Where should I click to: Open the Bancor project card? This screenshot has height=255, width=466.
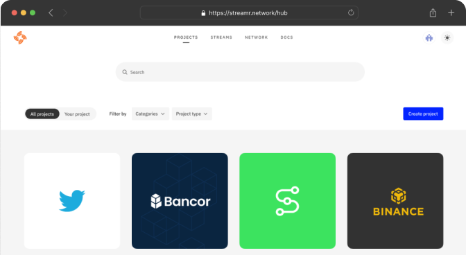(x=180, y=201)
